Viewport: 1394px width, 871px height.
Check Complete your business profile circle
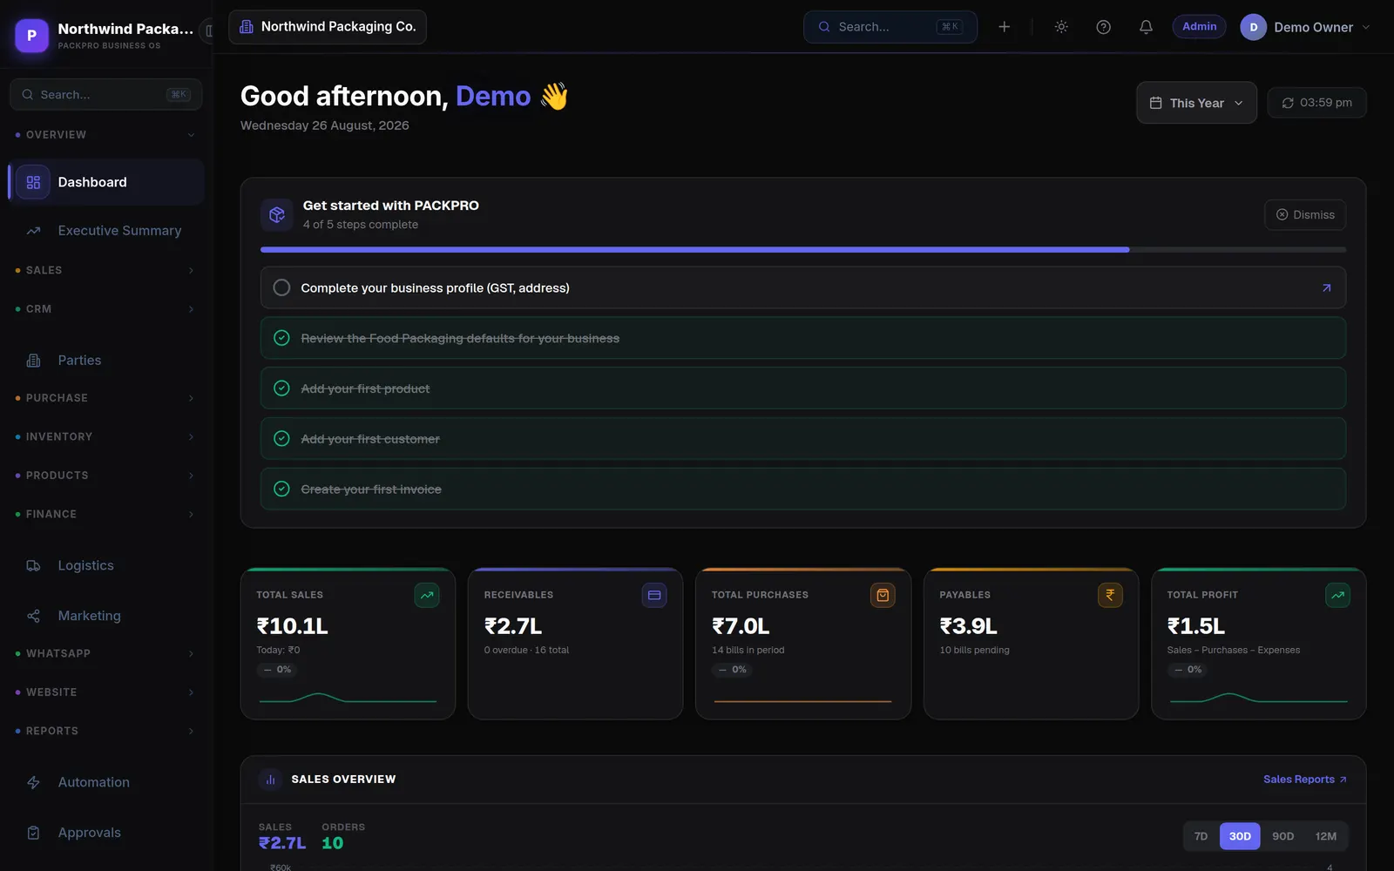pos(281,287)
